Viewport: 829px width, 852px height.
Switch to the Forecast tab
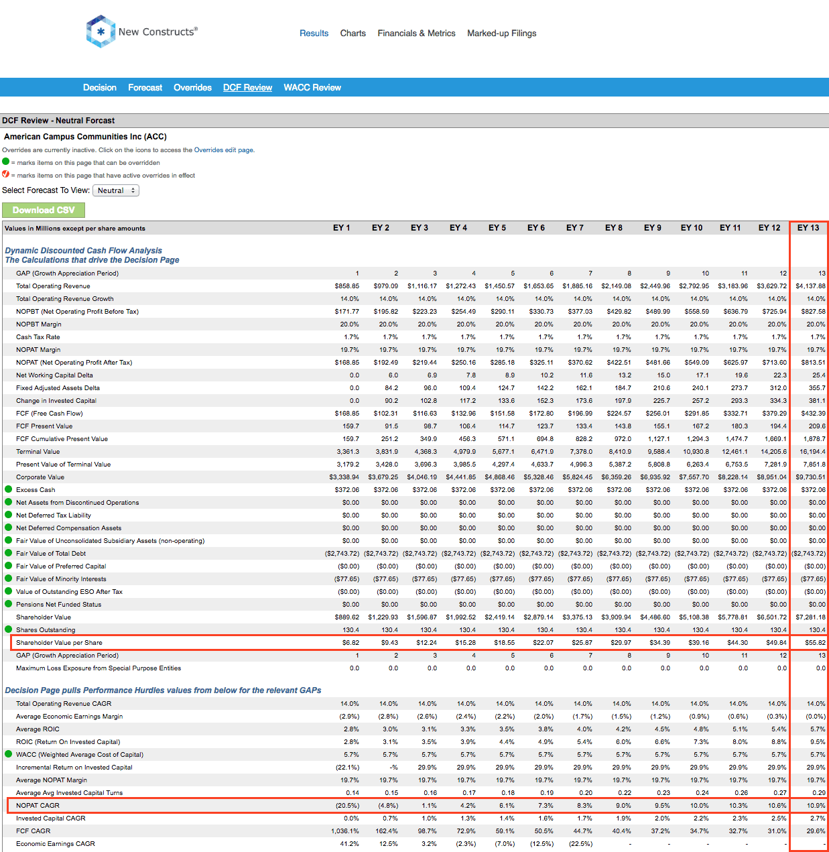(x=145, y=87)
